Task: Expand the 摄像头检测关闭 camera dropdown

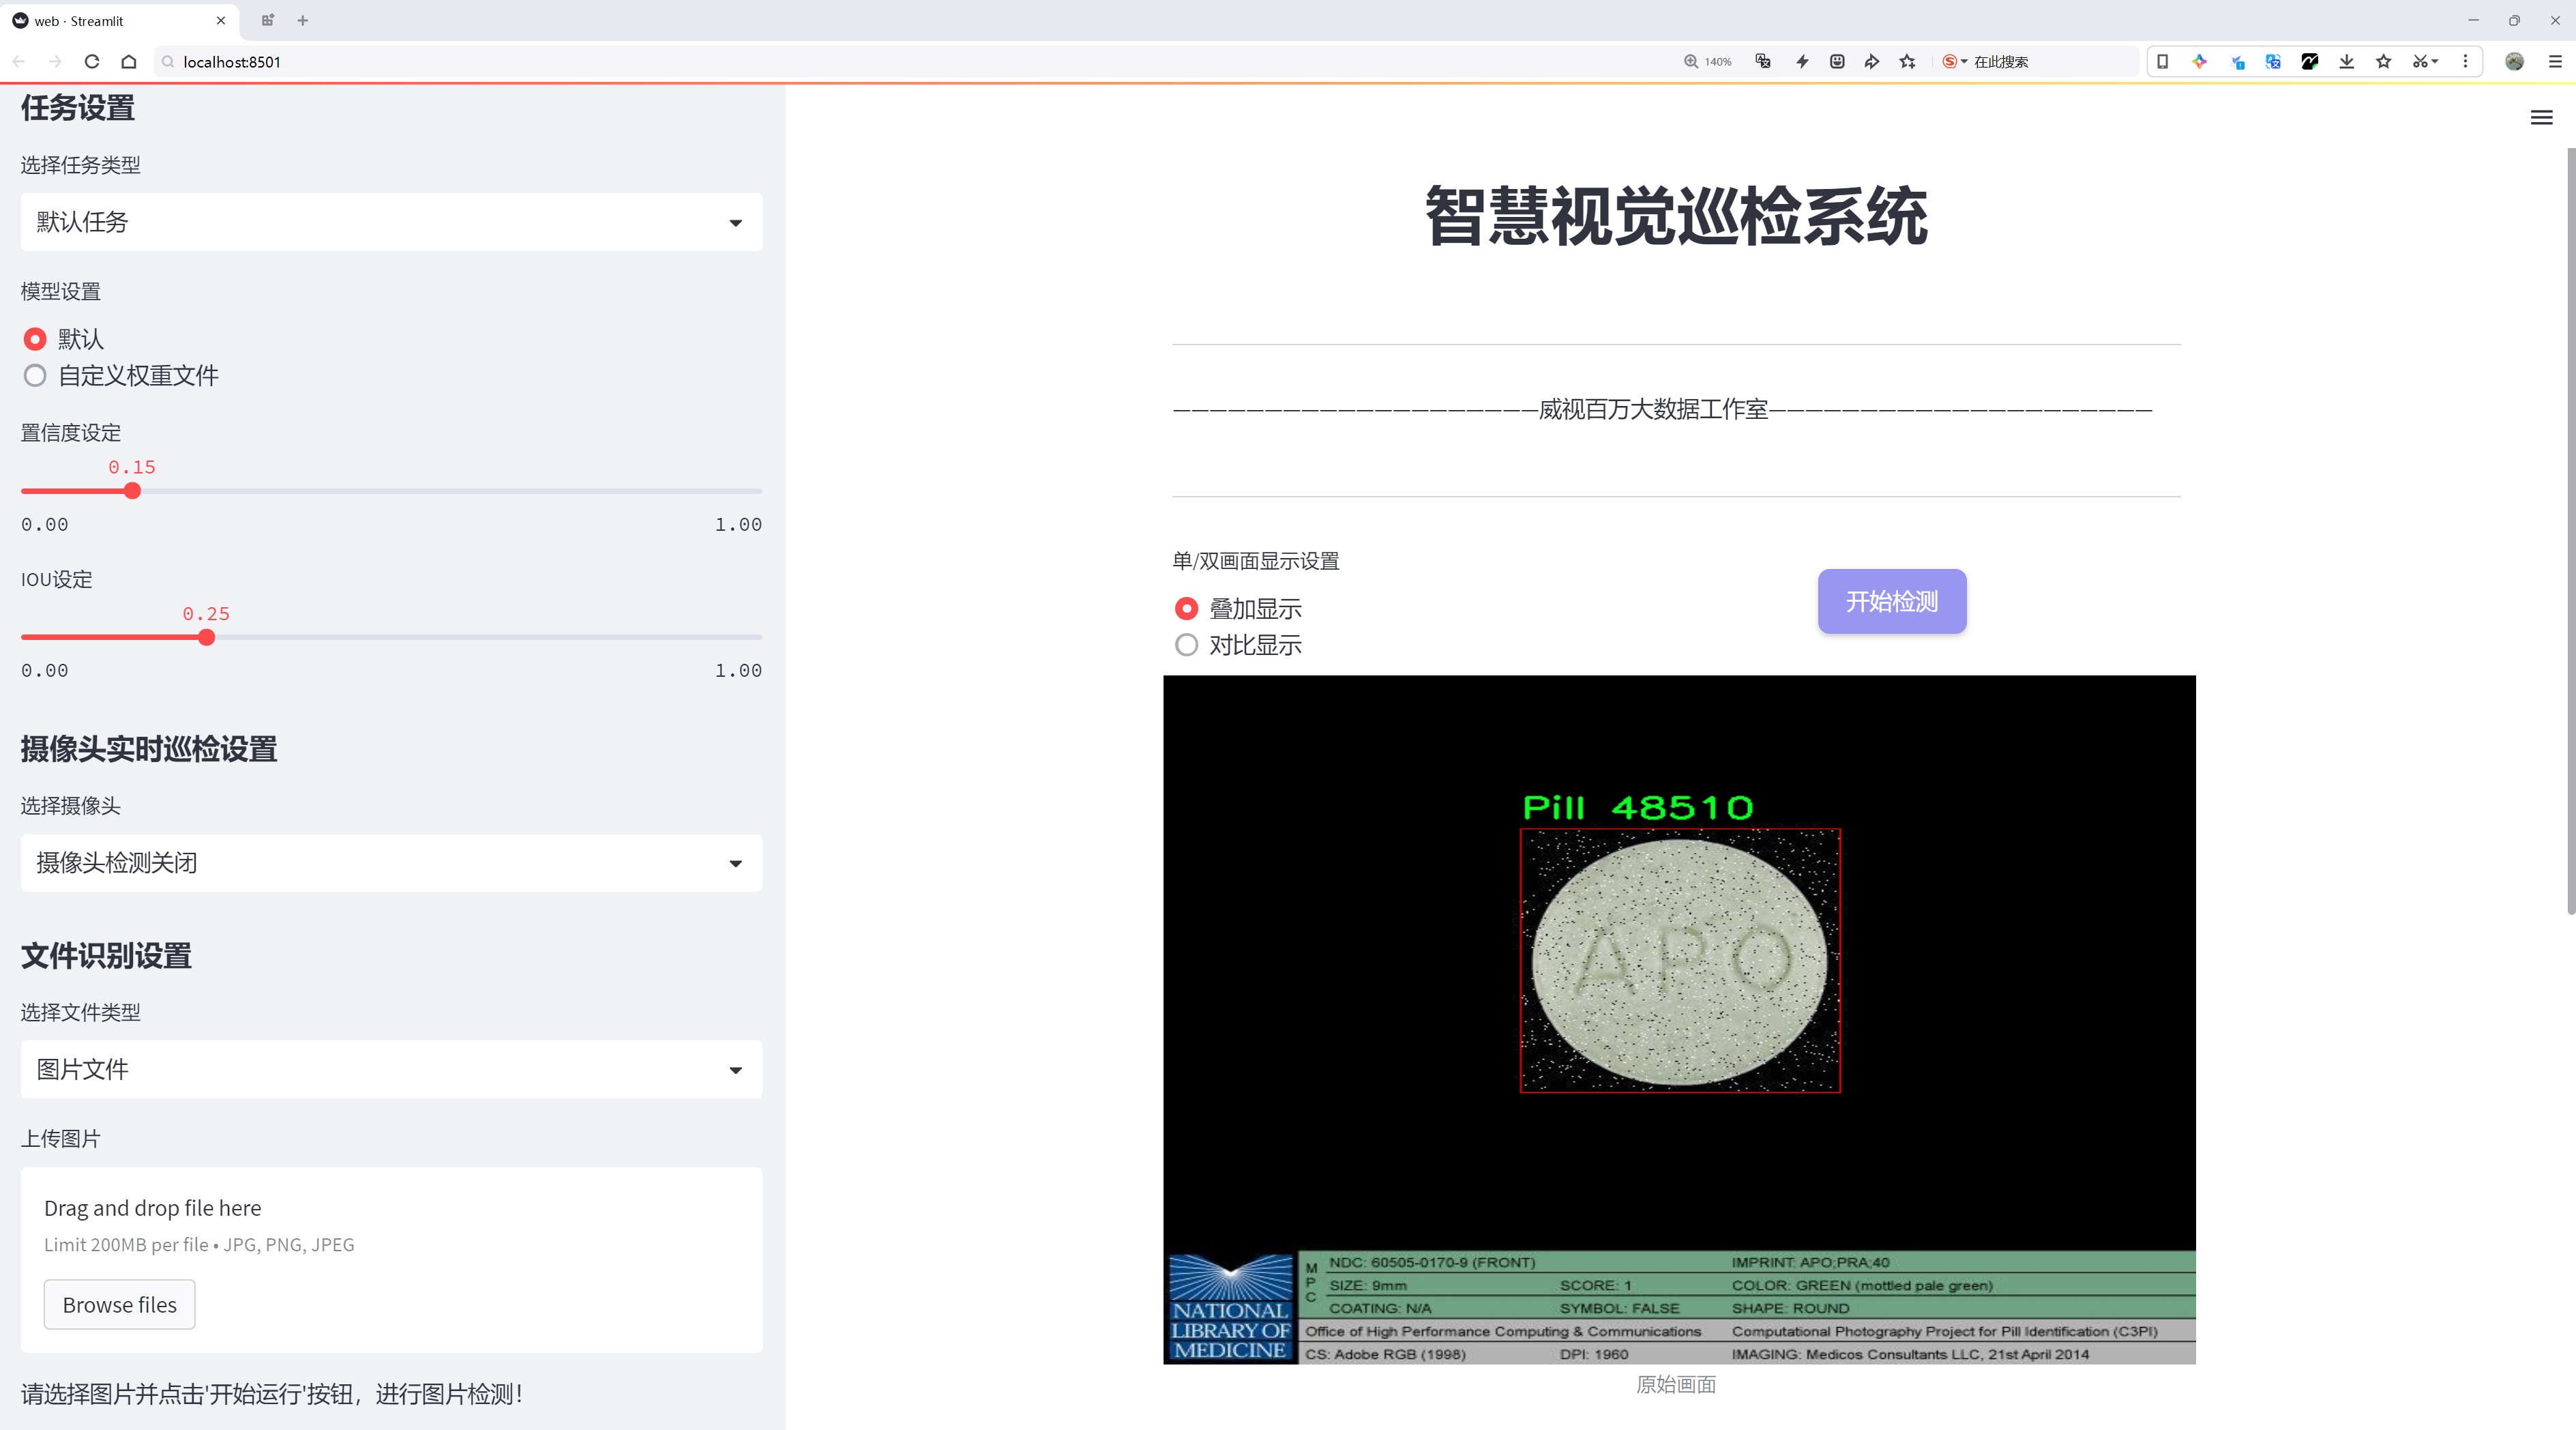Action: pyautogui.click(x=391, y=863)
